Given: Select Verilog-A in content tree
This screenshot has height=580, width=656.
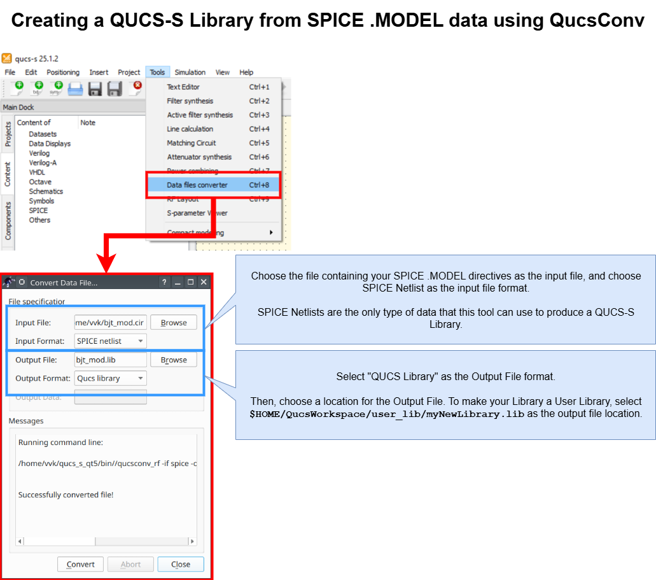Looking at the screenshot, I should tap(43, 163).
